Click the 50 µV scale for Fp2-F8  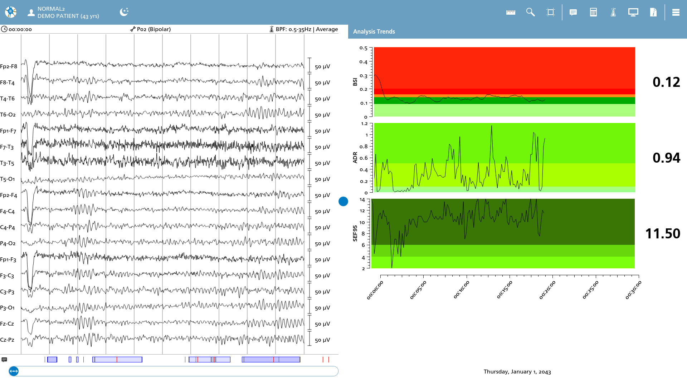(322, 67)
